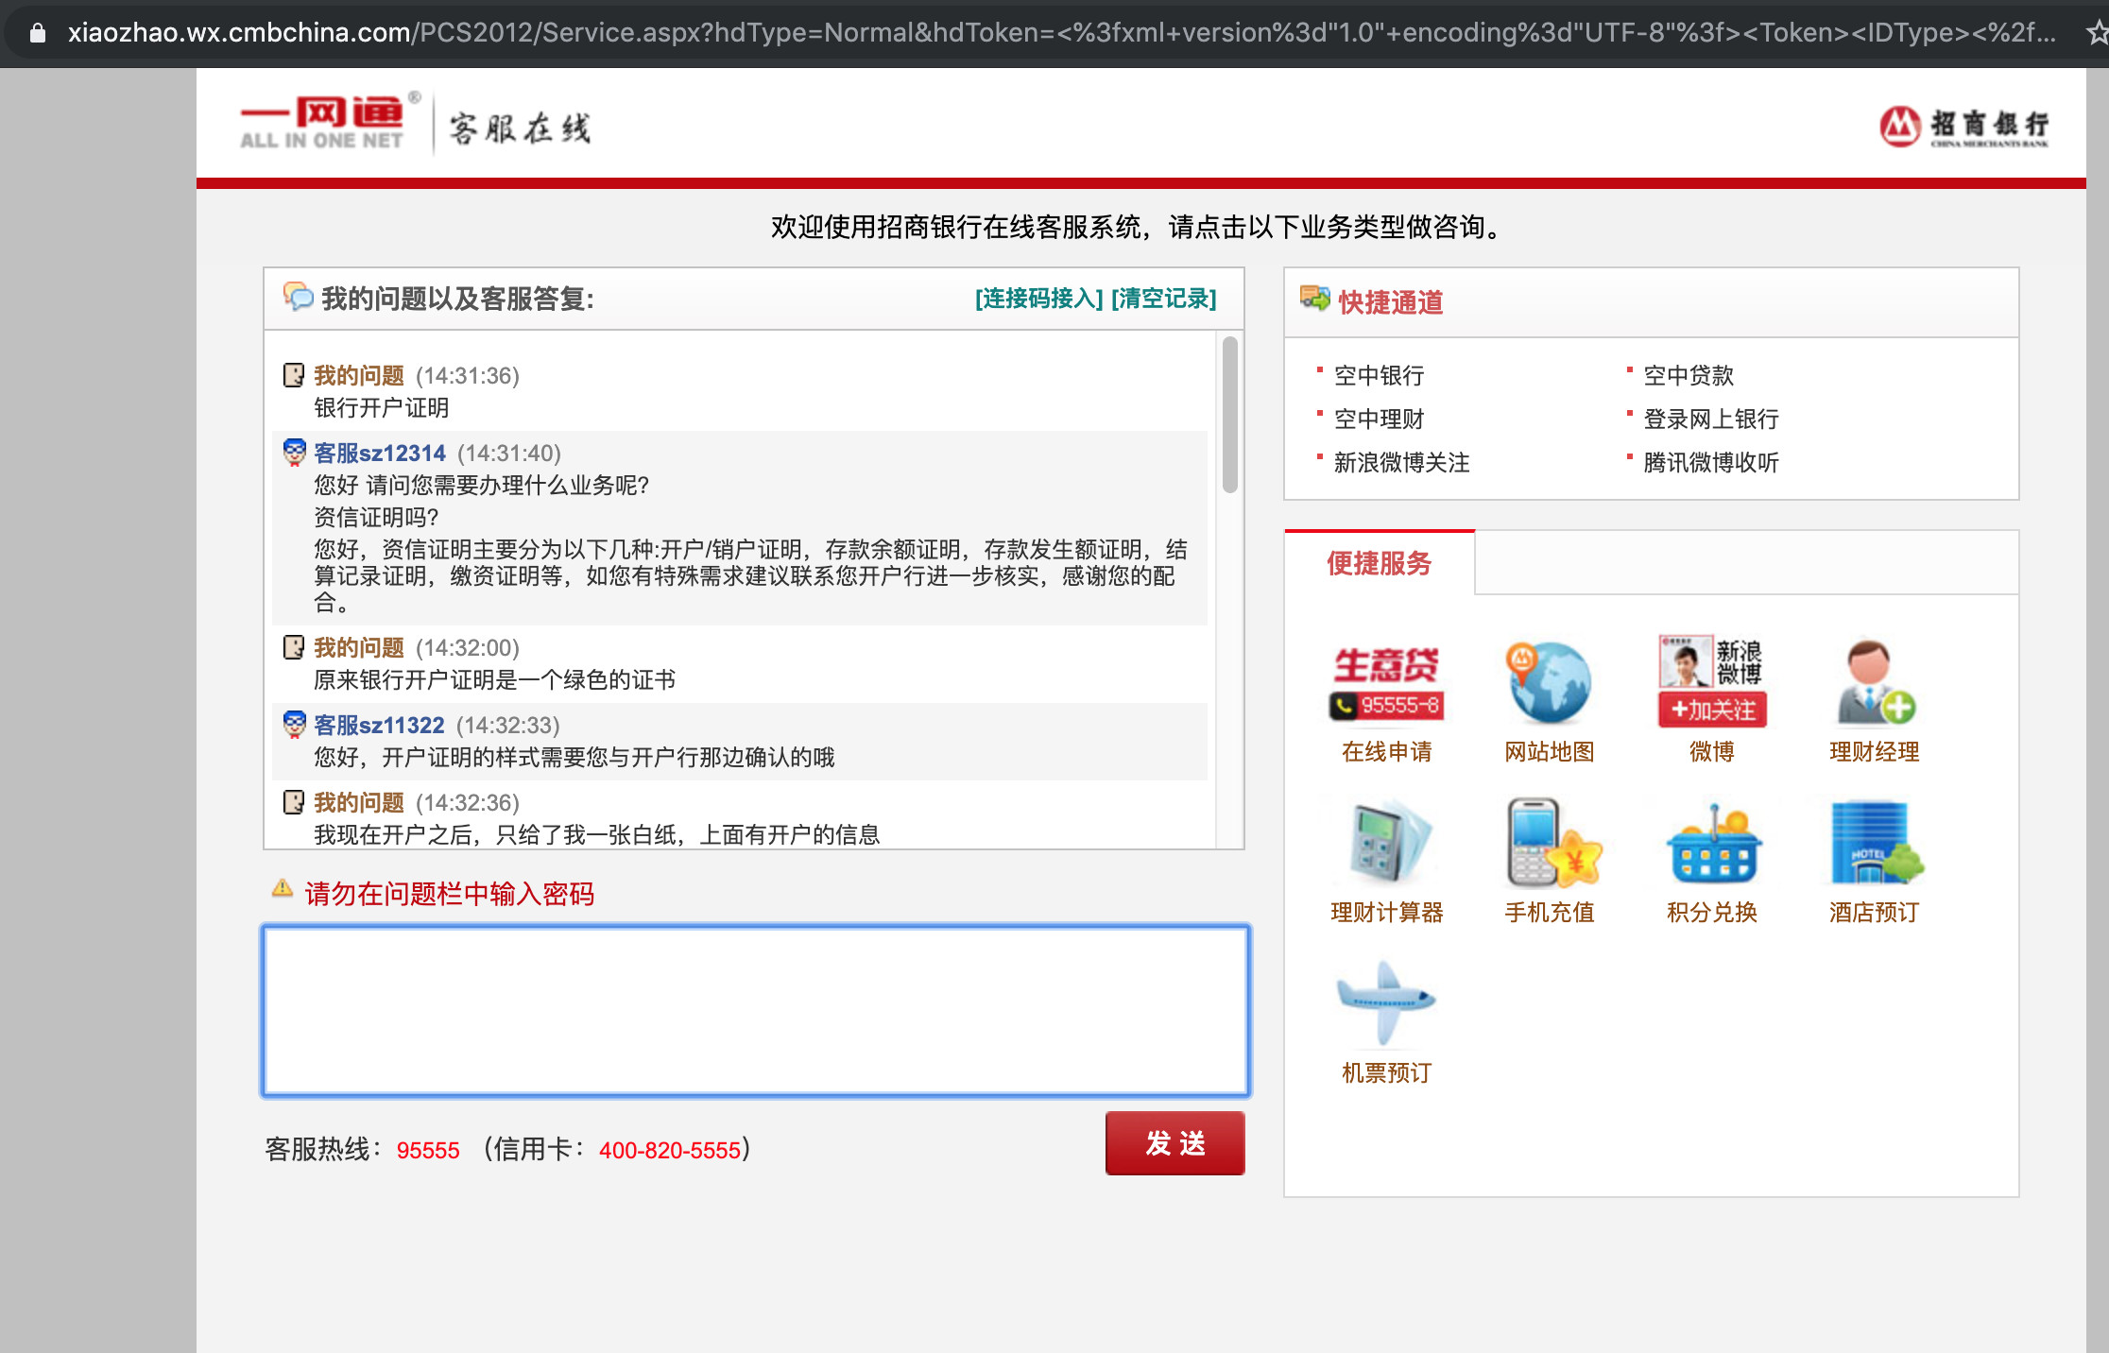Open the 机票预订 flight booking icon
The height and width of the screenshot is (1353, 2109).
coord(1386,1004)
